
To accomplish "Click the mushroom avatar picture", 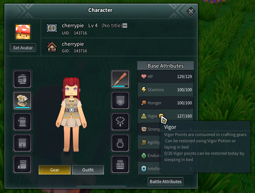I will [x=23, y=32].
